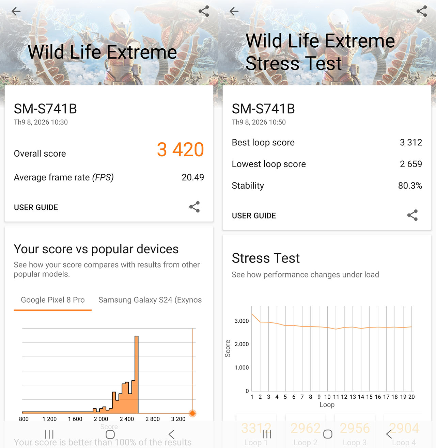
Task: Share the stress test card showing Stability 80.3%
Action: [x=412, y=215]
